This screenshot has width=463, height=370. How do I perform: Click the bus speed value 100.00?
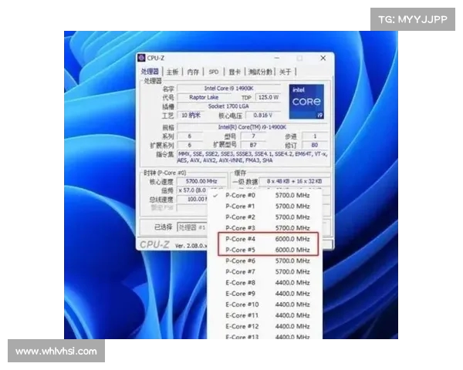pos(192,199)
